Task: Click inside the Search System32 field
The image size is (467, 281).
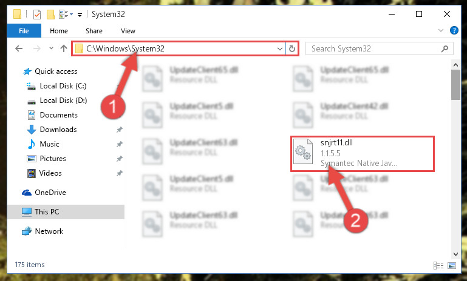Action: [x=374, y=48]
